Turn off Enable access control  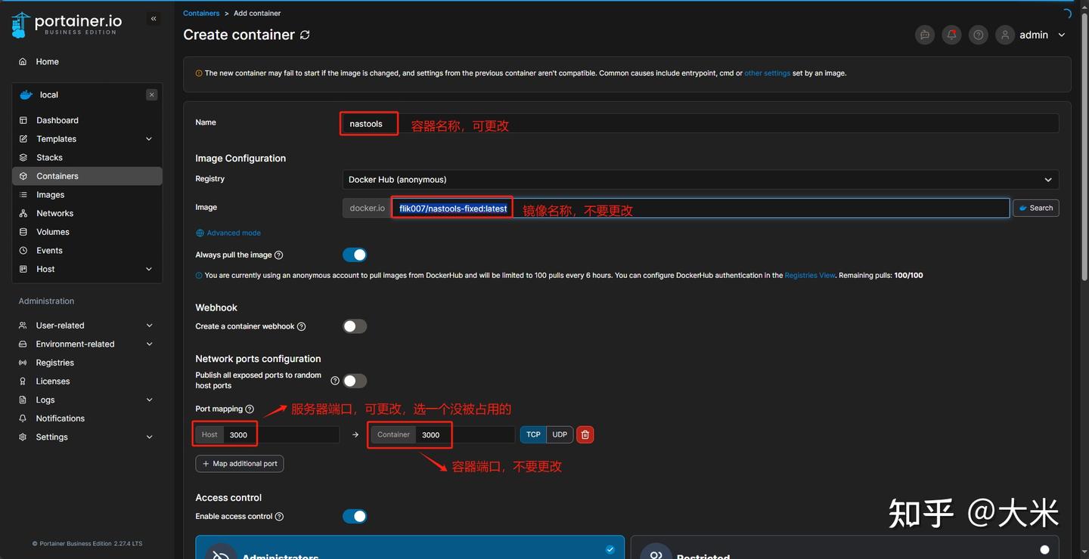[354, 516]
